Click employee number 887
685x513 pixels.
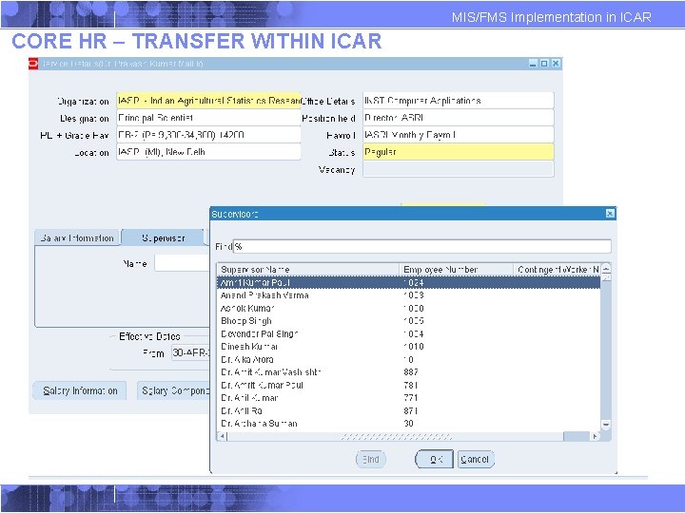point(411,372)
